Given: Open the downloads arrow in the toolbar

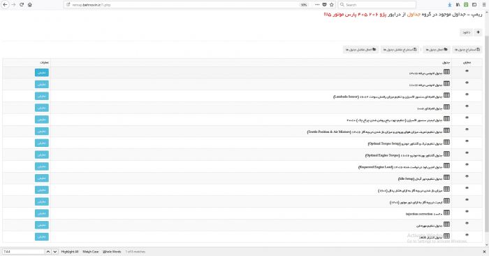Looking at the screenshot, I should coord(449,5).
